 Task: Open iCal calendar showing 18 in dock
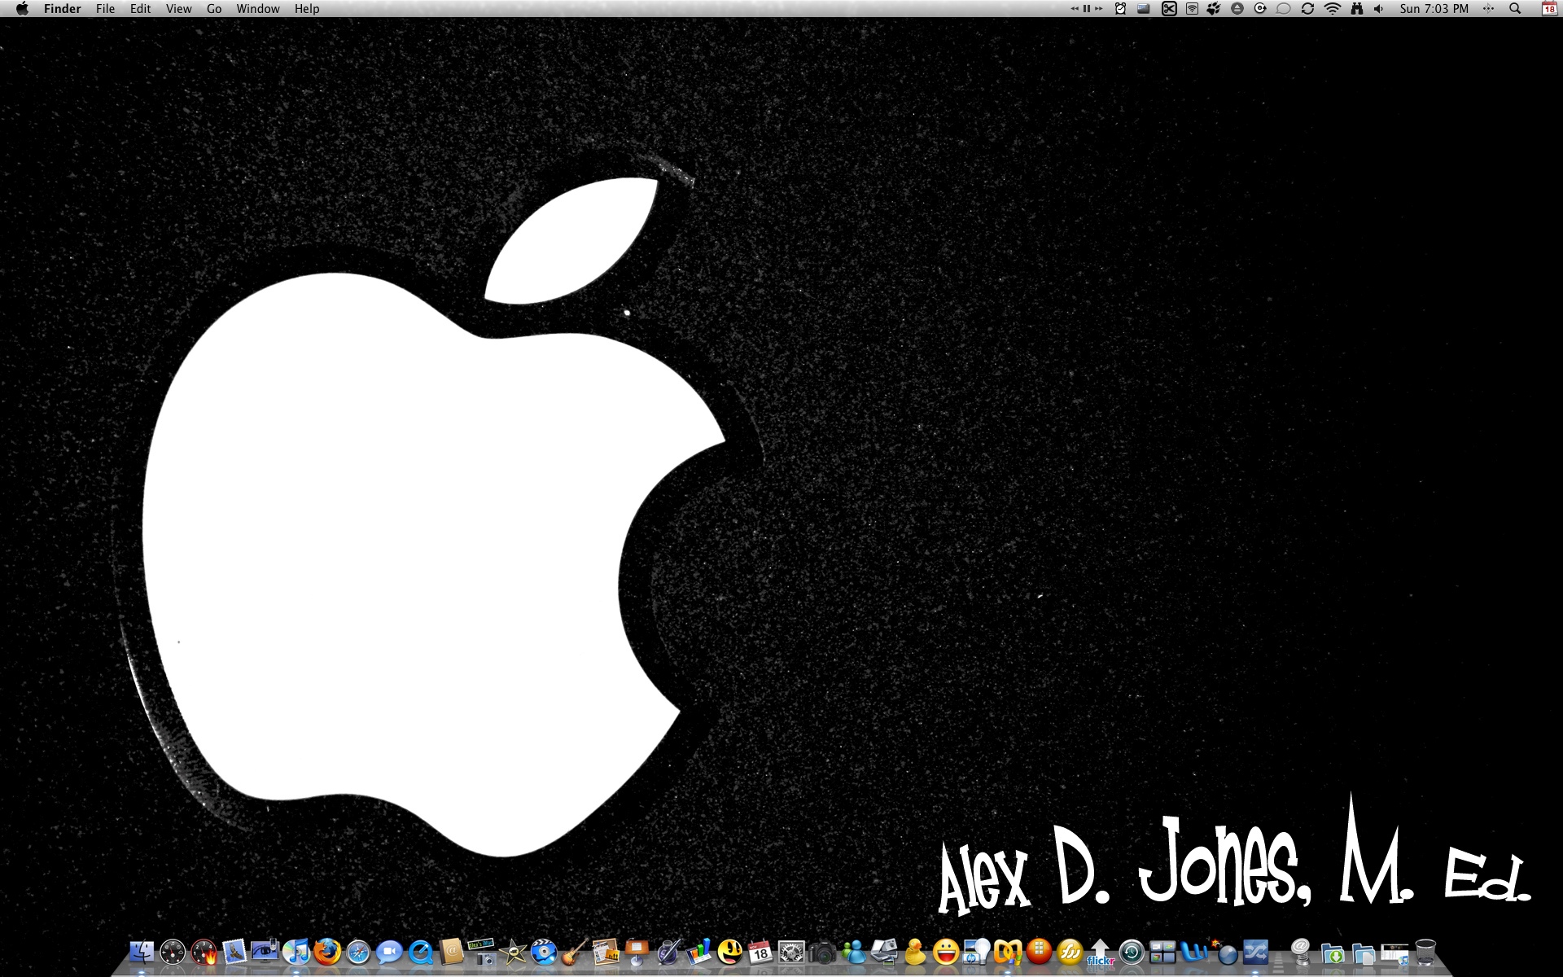point(760,952)
